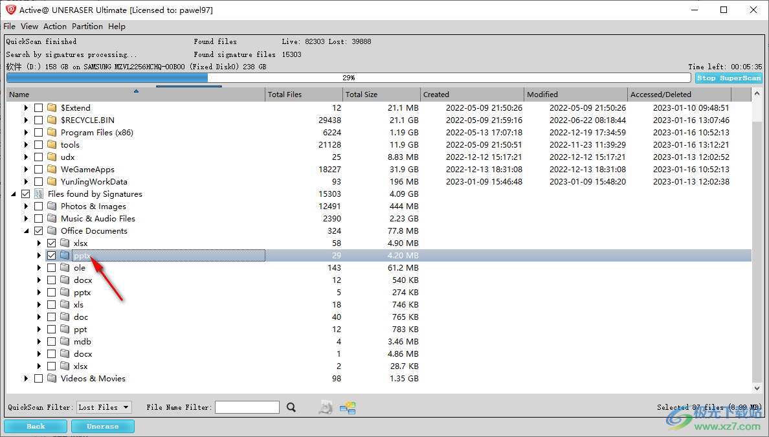The height and width of the screenshot is (437, 769).
Task: Click the xls folder icon
Action: point(65,304)
